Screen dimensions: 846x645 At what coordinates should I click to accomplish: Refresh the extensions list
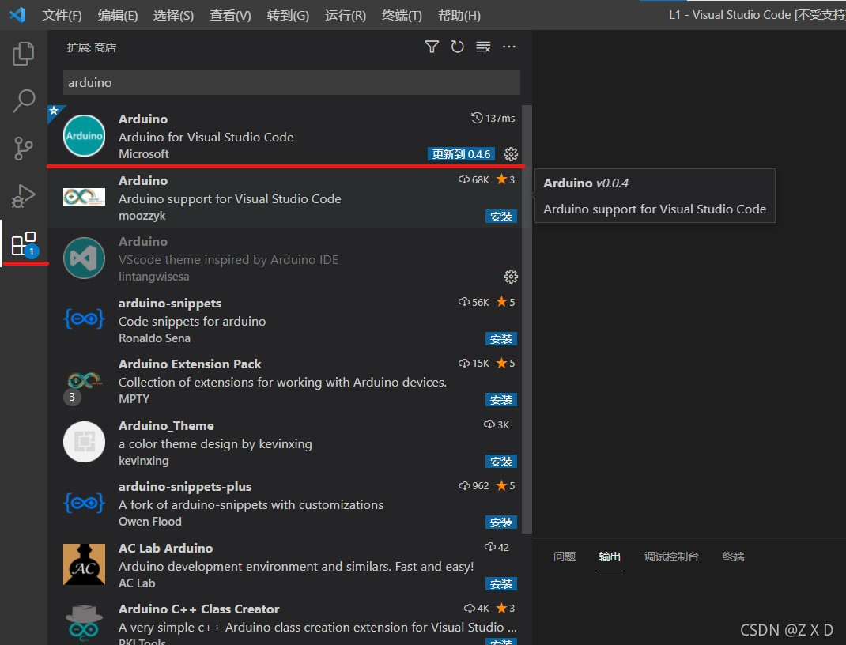click(x=458, y=47)
